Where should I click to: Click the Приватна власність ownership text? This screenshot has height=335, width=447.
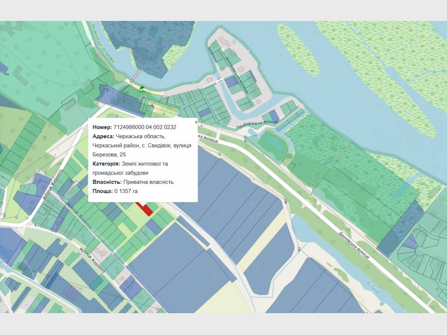[148, 182]
